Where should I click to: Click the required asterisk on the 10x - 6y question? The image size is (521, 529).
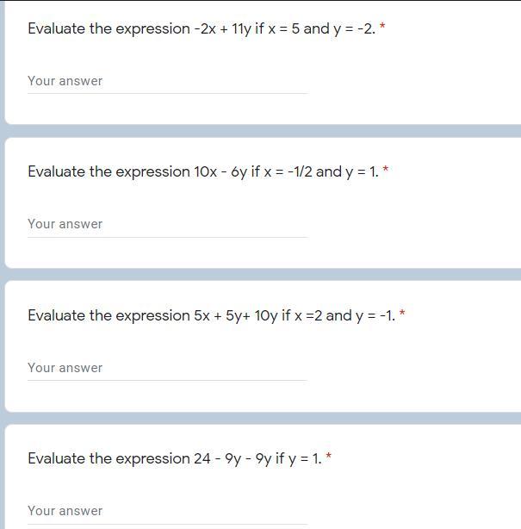(386, 169)
